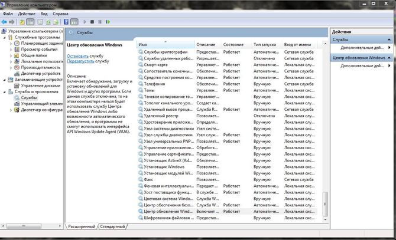Collapse the Службы actions section arrow

389,40
